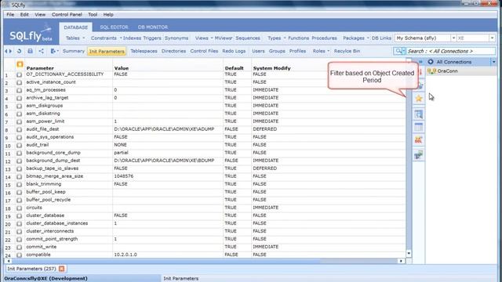
Task: Open the Tablespaces section
Action: 144,51
